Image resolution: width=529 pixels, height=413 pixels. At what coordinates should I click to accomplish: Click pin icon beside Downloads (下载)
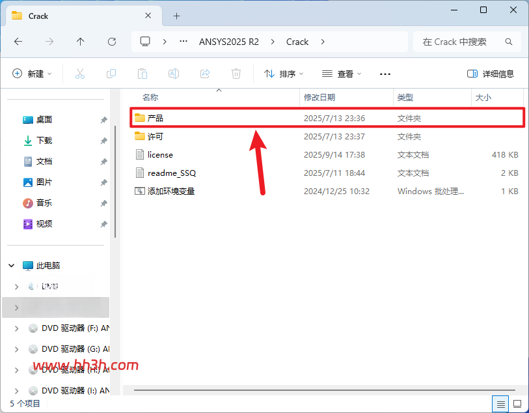pyautogui.click(x=104, y=141)
